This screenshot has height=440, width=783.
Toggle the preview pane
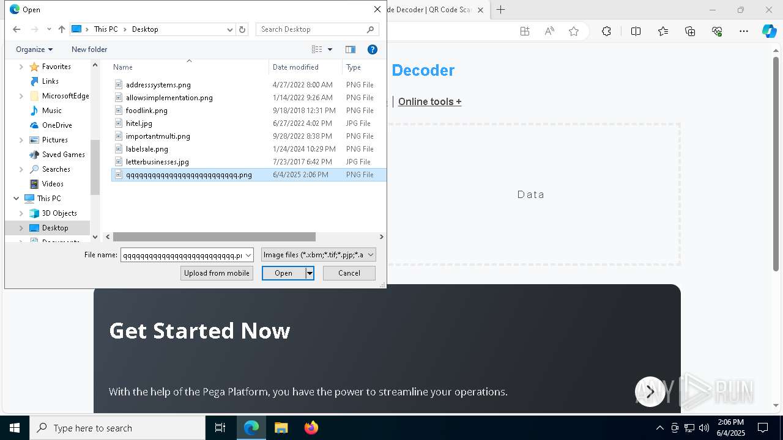[x=351, y=50]
